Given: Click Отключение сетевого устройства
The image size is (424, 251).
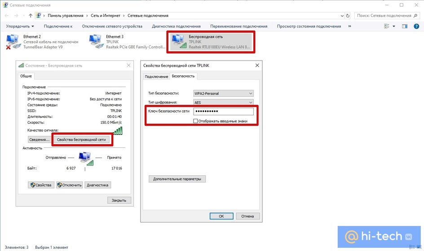Looking at the screenshot, I should pos(112,26).
